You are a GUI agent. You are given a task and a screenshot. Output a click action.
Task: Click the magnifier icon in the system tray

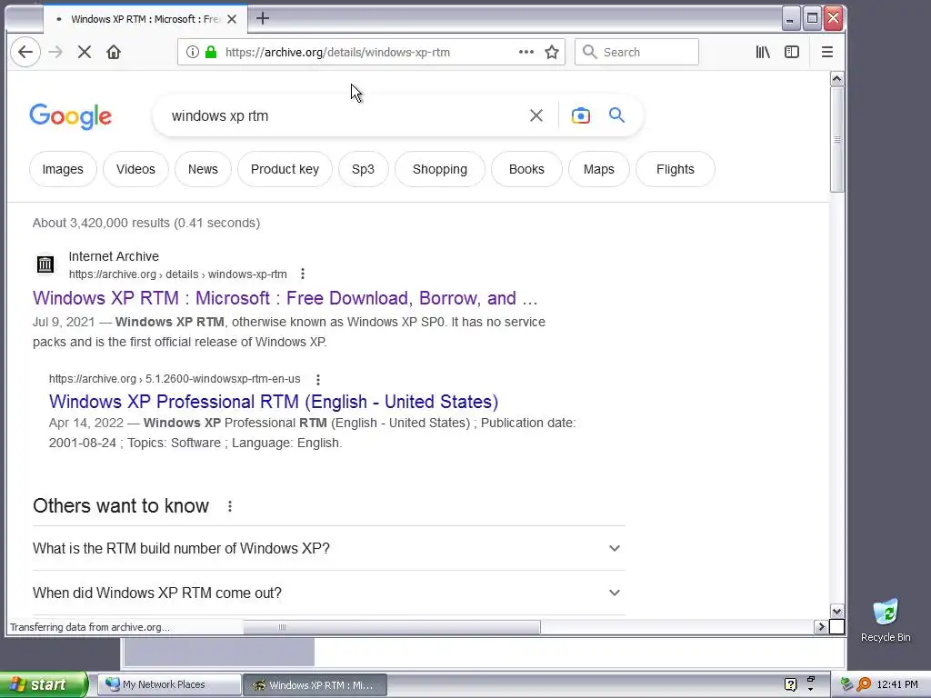click(x=865, y=684)
